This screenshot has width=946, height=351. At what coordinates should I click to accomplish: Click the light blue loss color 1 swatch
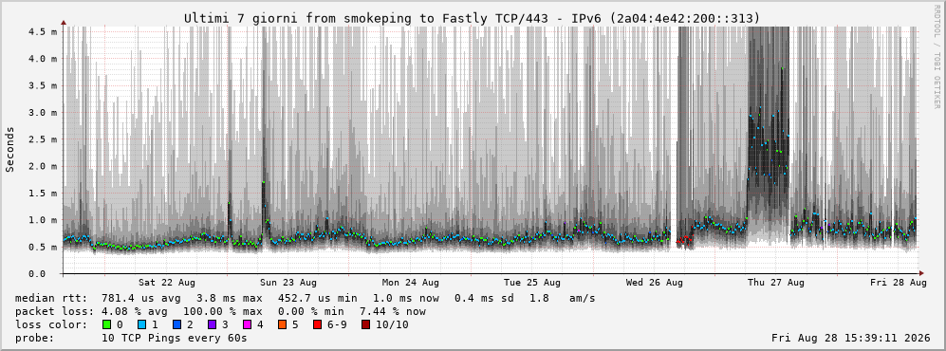pos(141,325)
